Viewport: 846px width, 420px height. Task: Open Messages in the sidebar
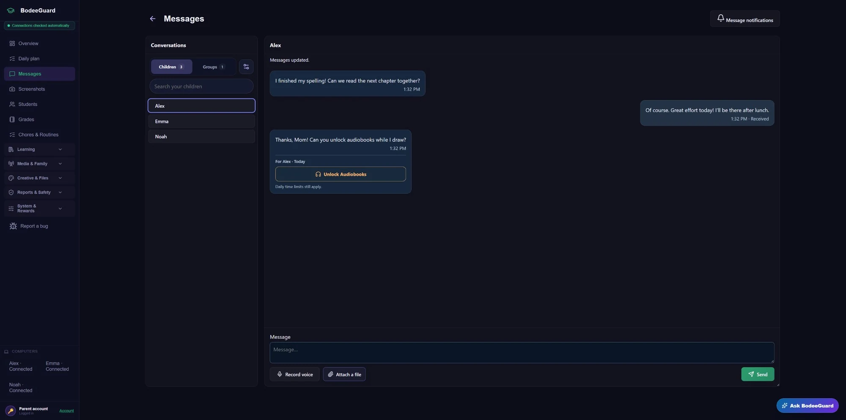pyautogui.click(x=39, y=74)
